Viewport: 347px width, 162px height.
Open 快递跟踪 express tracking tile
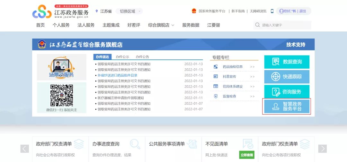(287, 77)
